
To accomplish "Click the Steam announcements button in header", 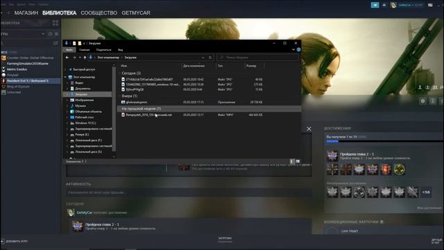I will [x=375, y=5].
